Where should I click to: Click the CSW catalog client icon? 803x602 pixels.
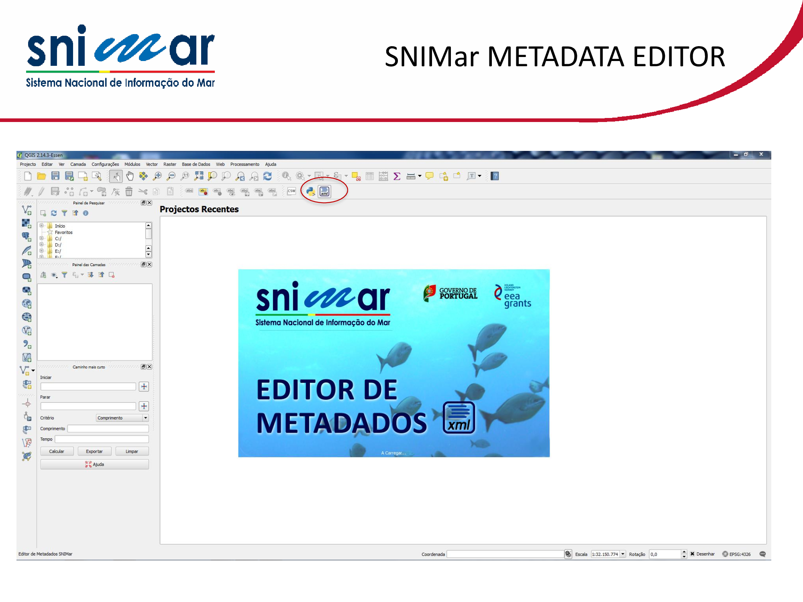click(x=291, y=191)
